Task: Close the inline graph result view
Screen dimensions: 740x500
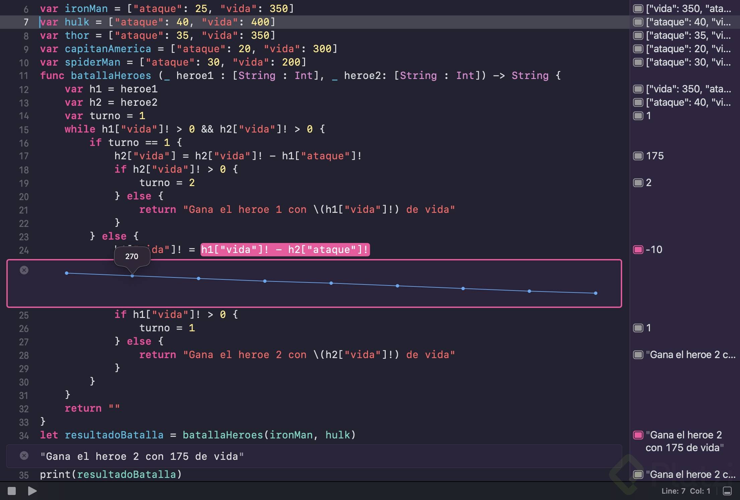Action: click(24, 270)
